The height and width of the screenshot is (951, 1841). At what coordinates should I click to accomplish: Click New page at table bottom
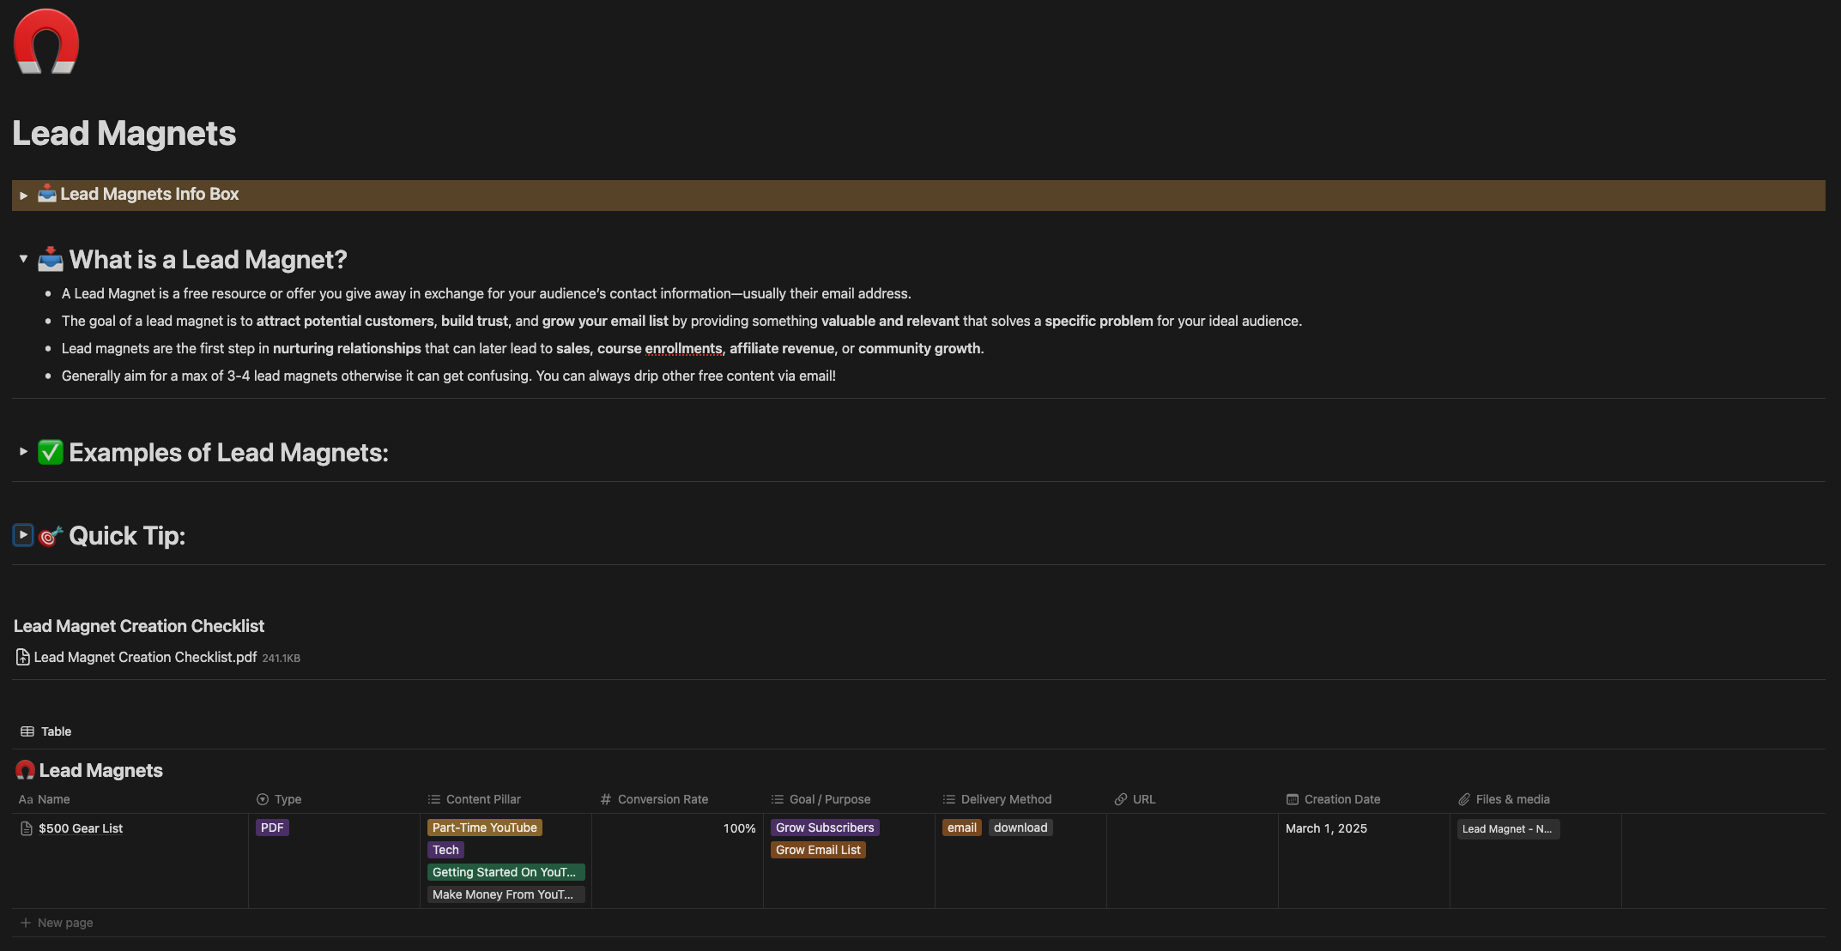[x=64, y=923]
